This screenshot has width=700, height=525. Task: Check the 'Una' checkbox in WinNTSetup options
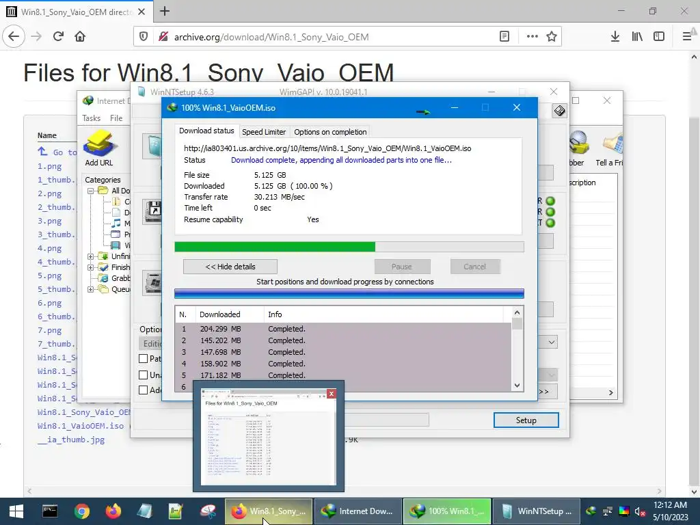point(144,375)
